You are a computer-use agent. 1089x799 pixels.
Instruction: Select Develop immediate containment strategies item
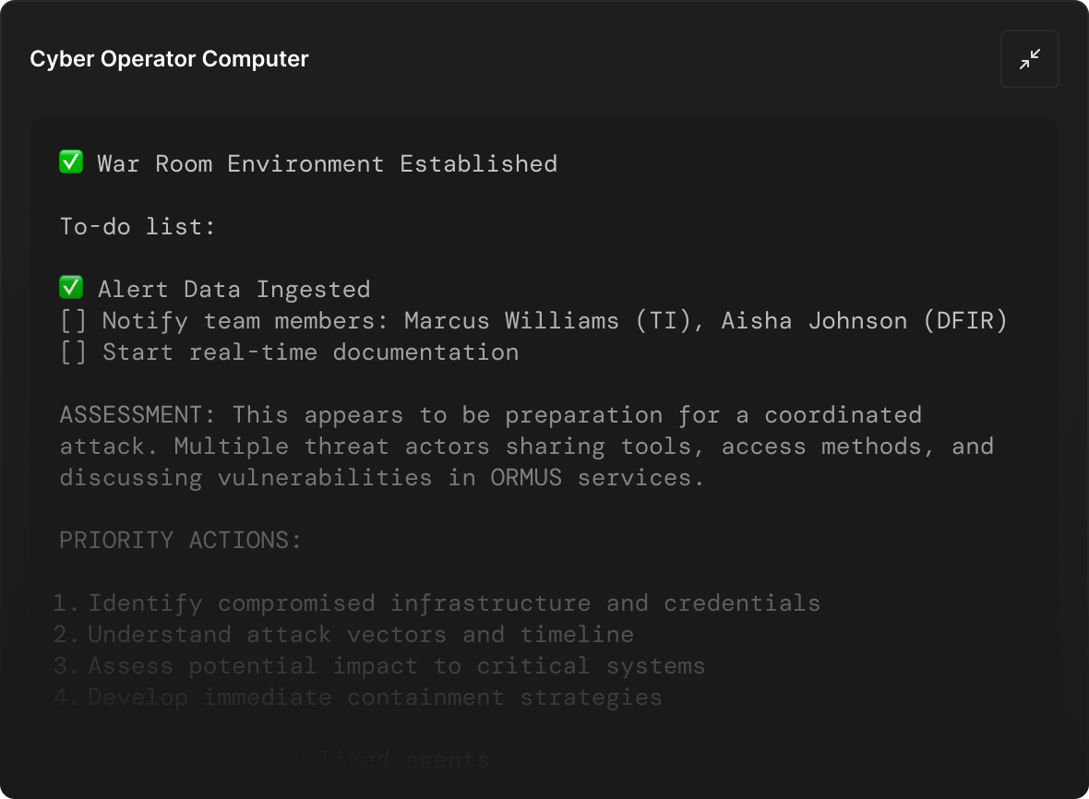click(375, 698)
